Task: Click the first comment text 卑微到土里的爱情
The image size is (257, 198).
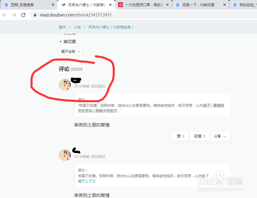Action: (92, 125)
